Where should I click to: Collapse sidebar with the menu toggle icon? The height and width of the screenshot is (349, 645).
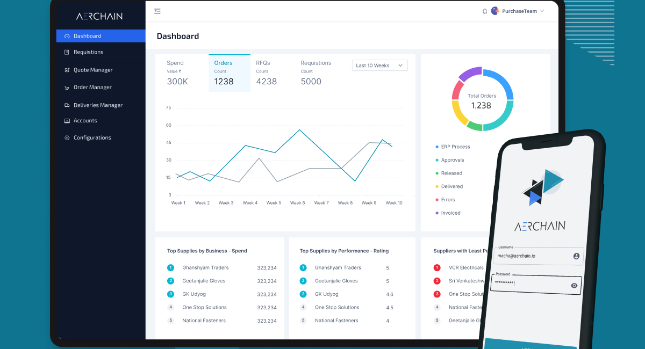pos(157,11)
